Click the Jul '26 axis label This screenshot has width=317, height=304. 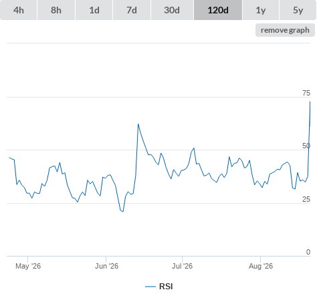(182, 266)
